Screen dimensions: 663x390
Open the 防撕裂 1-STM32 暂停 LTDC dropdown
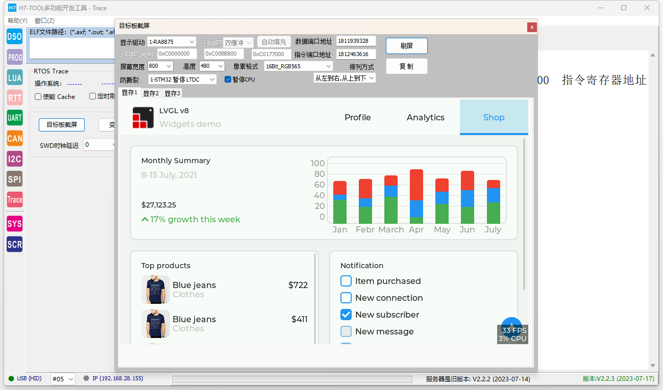[x=182, y=80]
